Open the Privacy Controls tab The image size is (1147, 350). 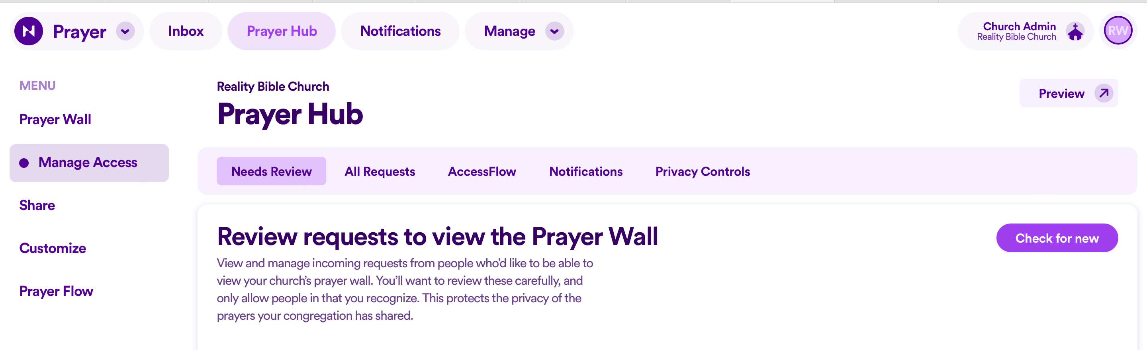(x=702, y=171)
